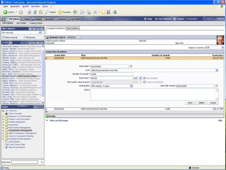Select the Active records radio button
The width and height of the screenshot is (226, 170).
[x=3, y=37]
